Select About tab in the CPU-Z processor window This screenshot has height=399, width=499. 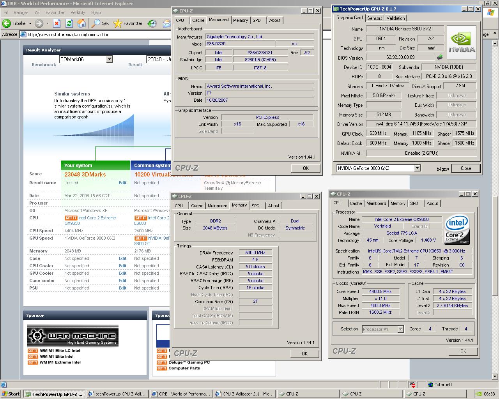point(432,203)
